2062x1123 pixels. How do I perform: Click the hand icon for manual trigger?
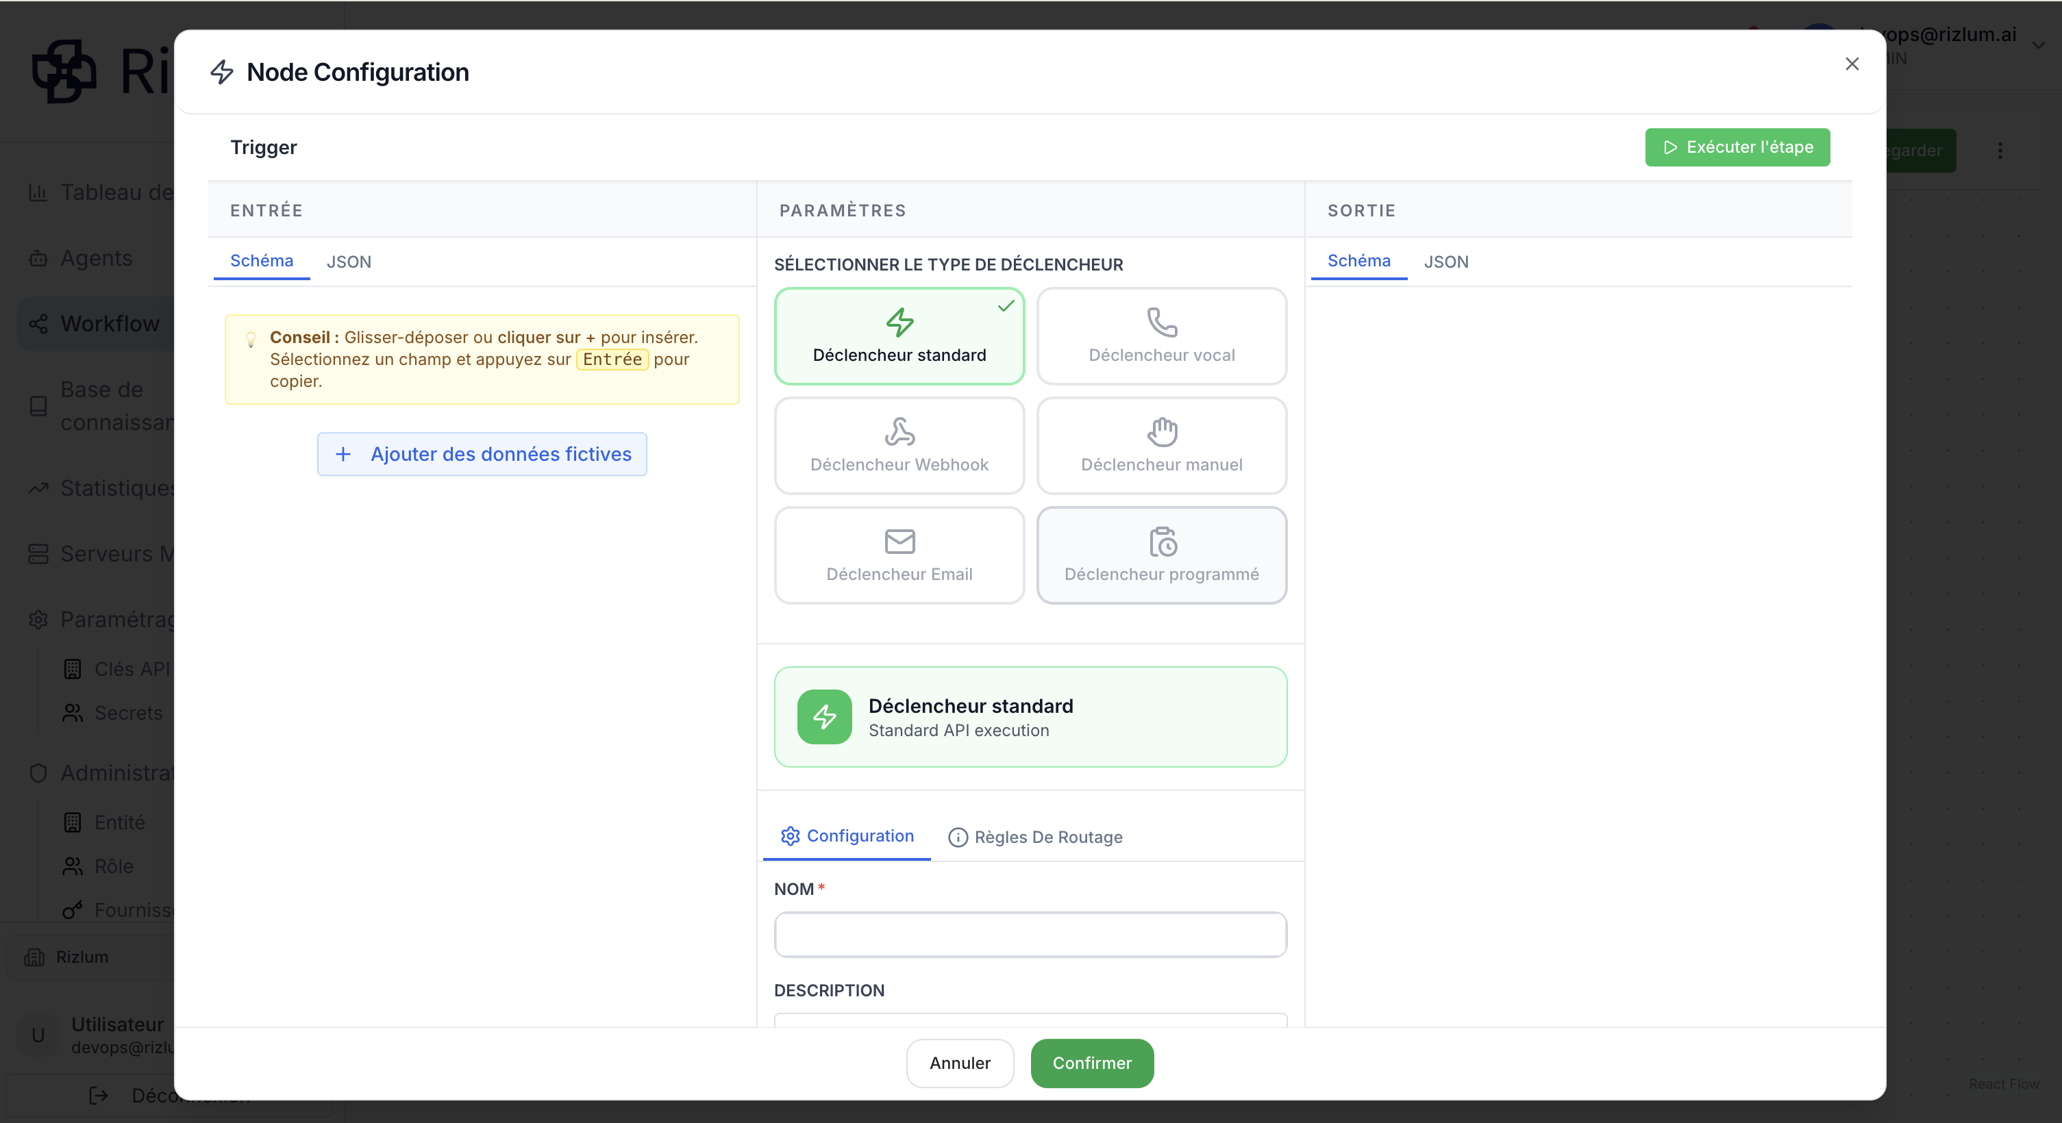click(x=1161, y=431)
